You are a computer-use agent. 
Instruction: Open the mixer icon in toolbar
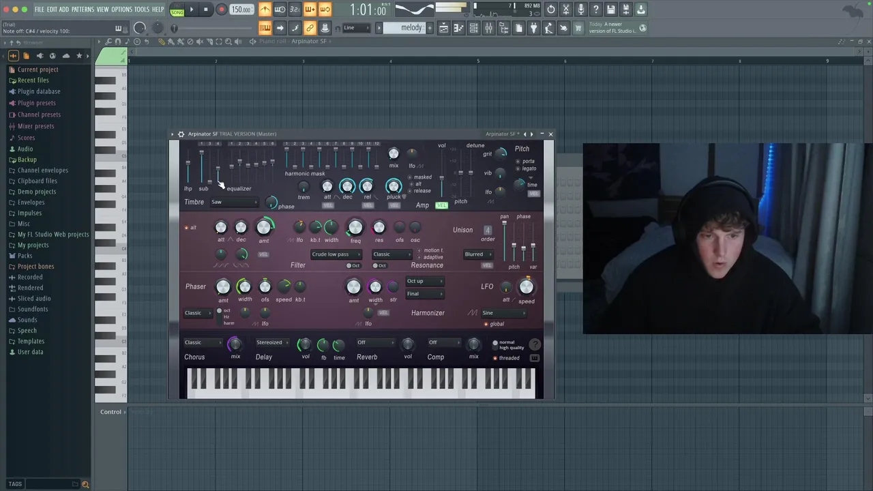(x=488, y=28)
